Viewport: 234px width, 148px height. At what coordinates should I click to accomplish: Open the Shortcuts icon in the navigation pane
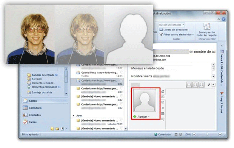62,129
